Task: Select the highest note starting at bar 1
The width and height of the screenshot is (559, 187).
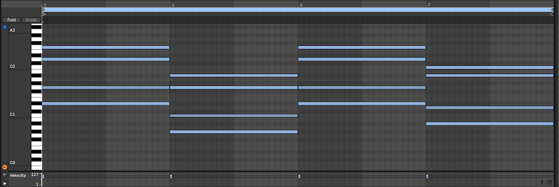Action: 106,47
